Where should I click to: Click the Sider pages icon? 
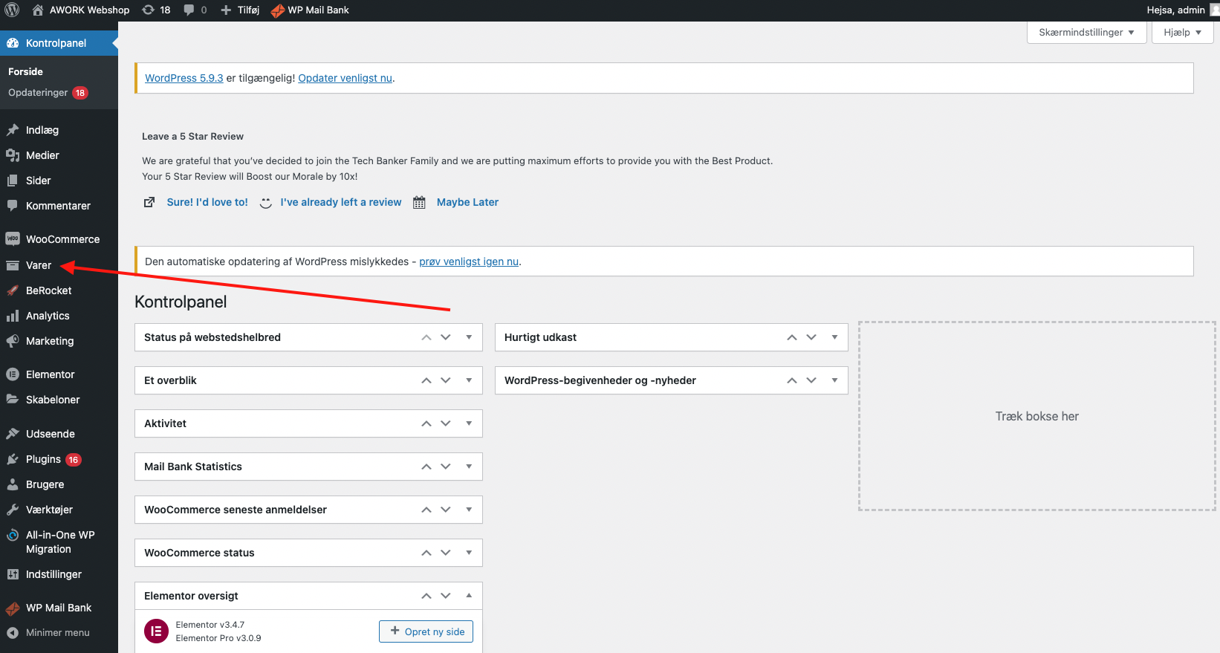coord(13,181)
